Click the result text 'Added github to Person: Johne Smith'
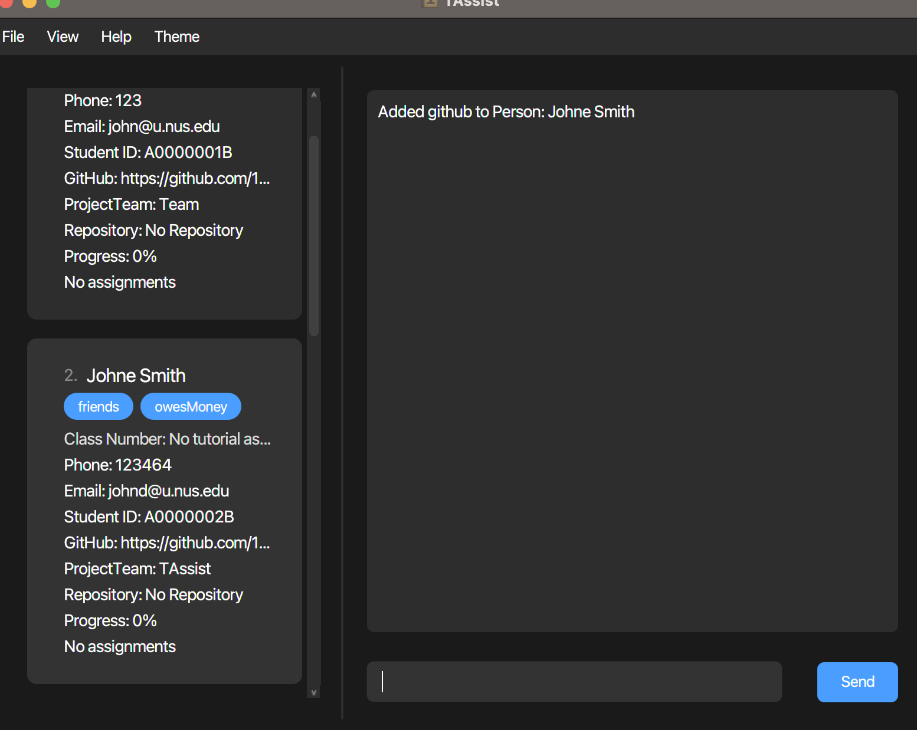 [x=506, y=112]
